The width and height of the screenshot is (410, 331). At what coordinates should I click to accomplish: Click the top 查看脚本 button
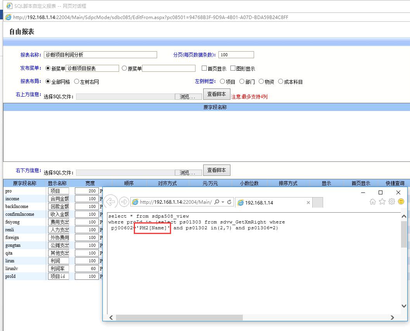pyautogui.click(x=216, y=94)
